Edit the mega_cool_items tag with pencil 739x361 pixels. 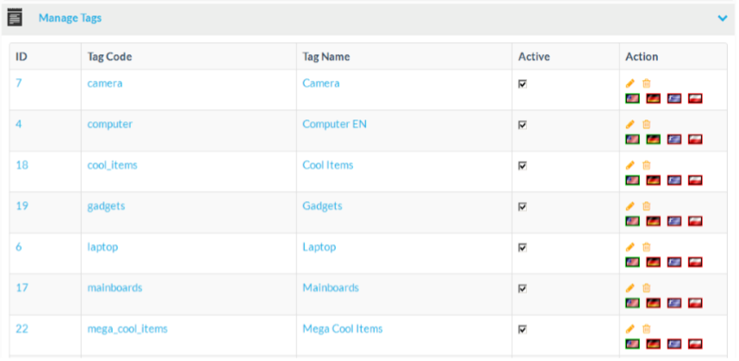pos(630,329)
